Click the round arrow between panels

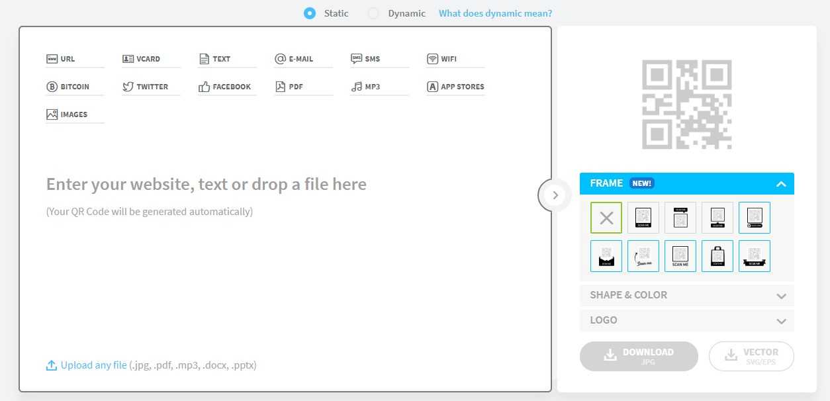[x=555, y=195]
